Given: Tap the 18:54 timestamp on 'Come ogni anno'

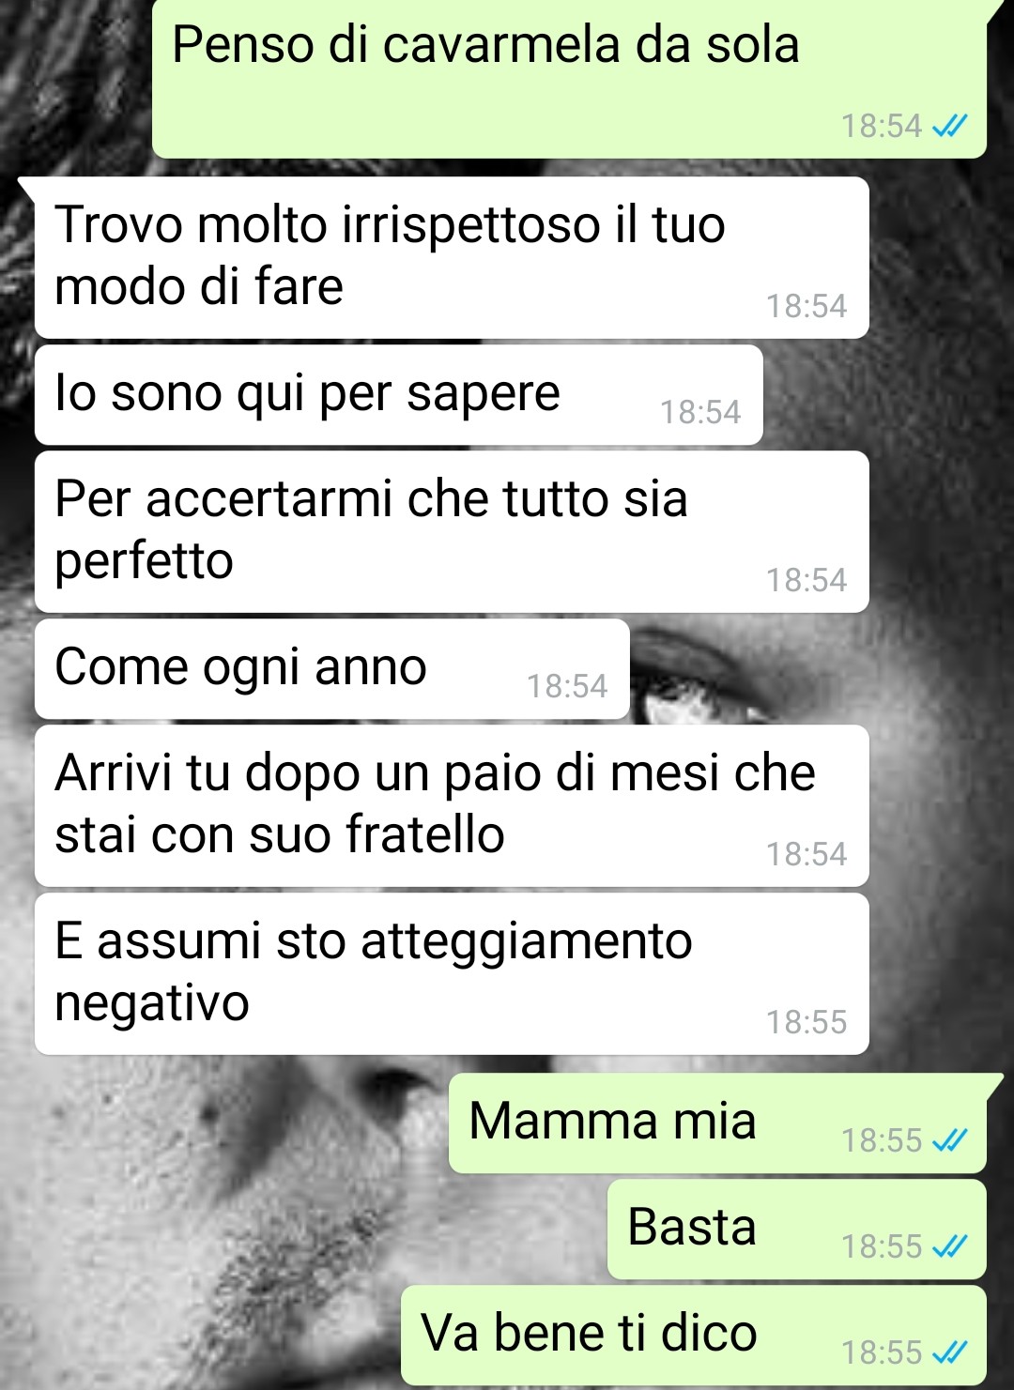Looking at the screenshot, I should pos(567,686).
